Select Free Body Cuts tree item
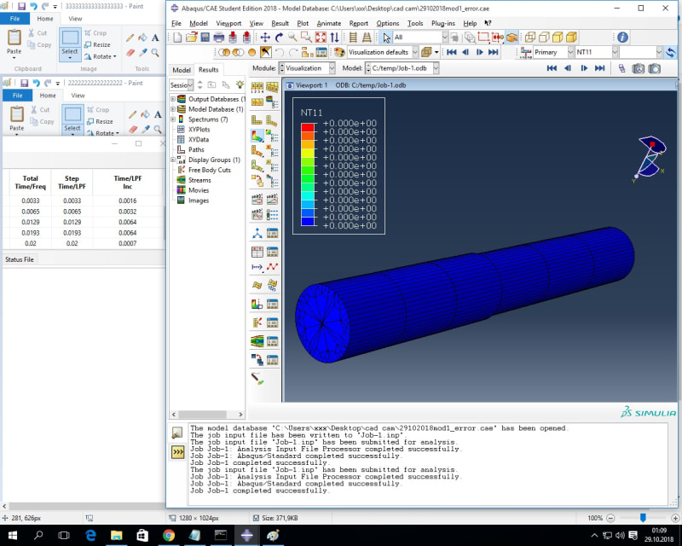Viewport: 682px width, 546px height. 209,170
